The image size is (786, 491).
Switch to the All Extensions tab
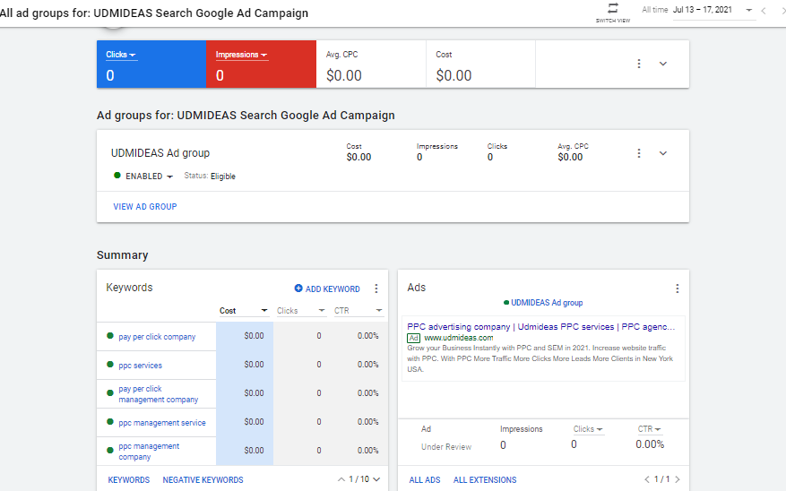pos(484,480)
